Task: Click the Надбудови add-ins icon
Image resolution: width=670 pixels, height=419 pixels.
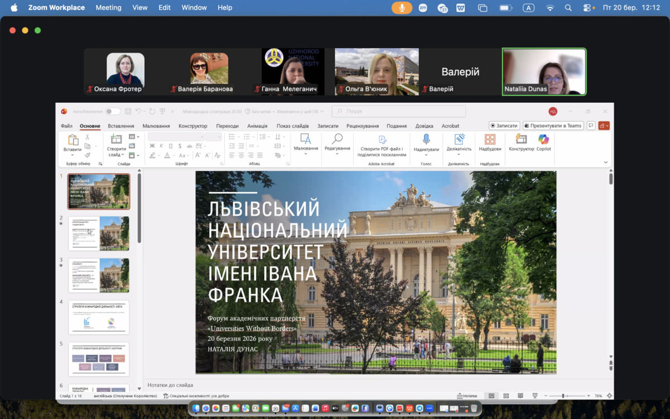Action: pyautogui.click(x=490, y=140)
